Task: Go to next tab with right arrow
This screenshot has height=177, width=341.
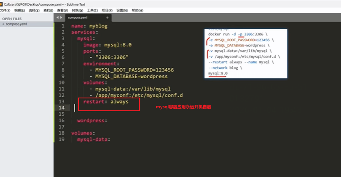Action: click(61, 17)
